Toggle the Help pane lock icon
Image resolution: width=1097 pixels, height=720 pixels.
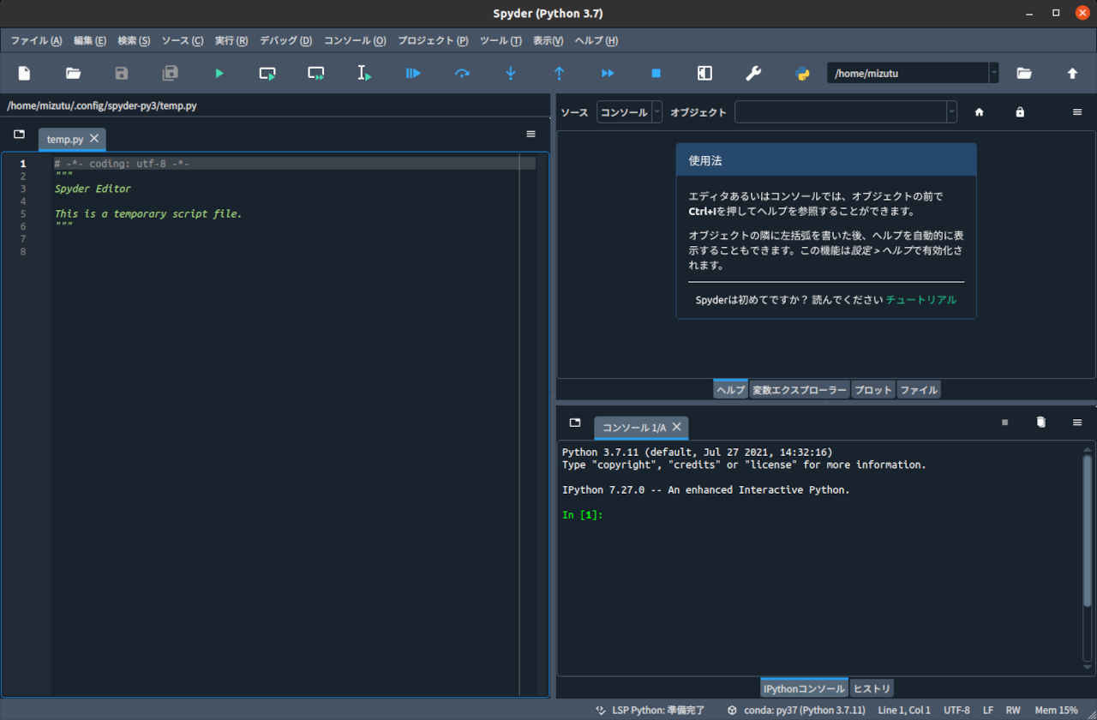(x=1020, y=112)
